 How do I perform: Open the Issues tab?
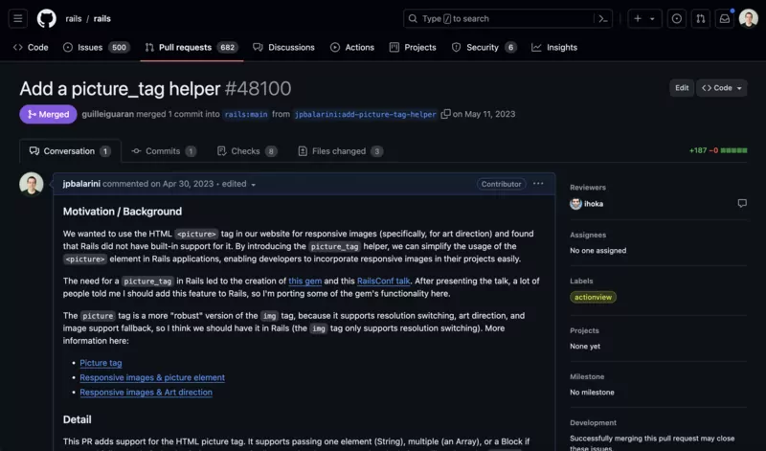(97, 47)
